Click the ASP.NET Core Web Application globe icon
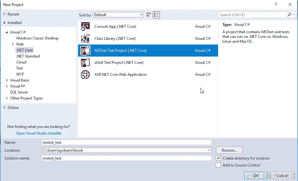298x181 pixels. pyautogui.click(x=85, y=75)
